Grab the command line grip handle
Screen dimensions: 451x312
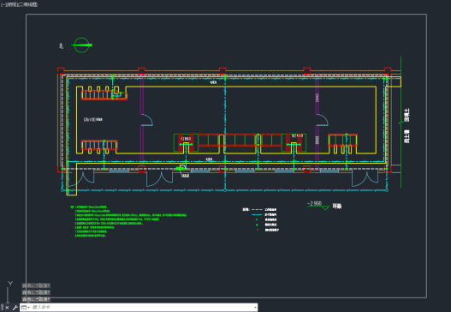point(3,308)
